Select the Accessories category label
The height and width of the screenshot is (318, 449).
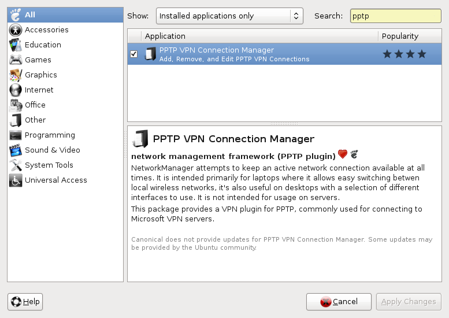point(47,30)
